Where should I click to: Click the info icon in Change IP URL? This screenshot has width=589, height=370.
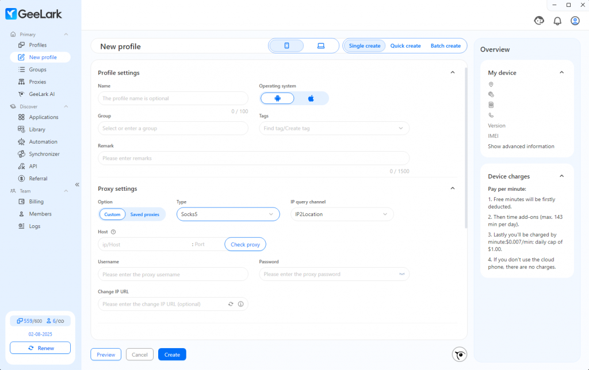click(241, 304)
